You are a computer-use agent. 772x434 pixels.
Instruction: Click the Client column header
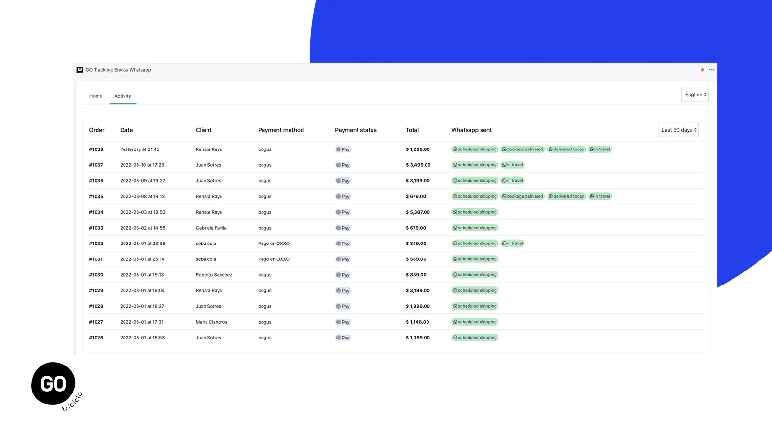click(x=204, y=130)
